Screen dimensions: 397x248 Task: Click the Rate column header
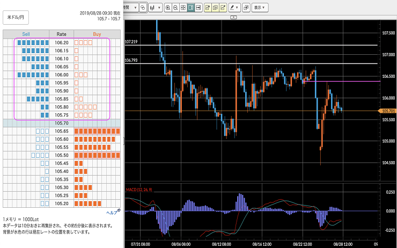[61, 34]
